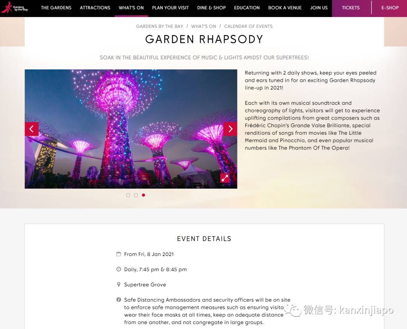The image size is (407, 329).
Task: Expand image to fullscreen view
Action: click(x=225, y=178)
